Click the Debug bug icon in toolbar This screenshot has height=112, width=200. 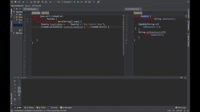(78, 2)
